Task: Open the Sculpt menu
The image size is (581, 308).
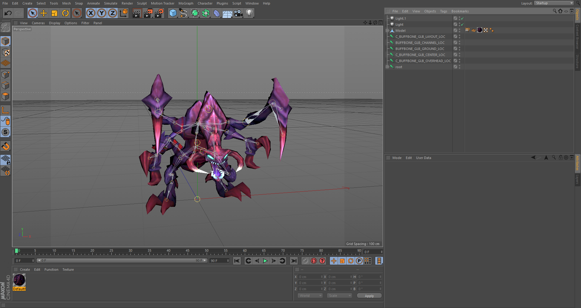Action: coord(142,3)
